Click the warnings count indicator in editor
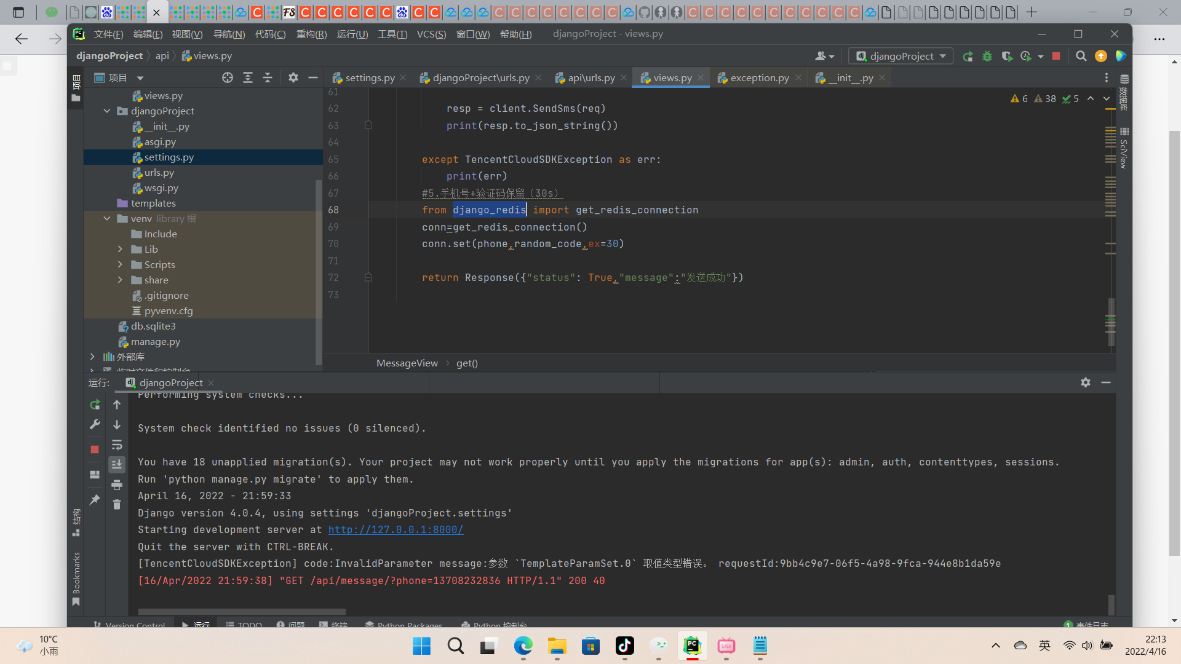The height and width of the screenshot is (664, 1181). point(1019,98)
